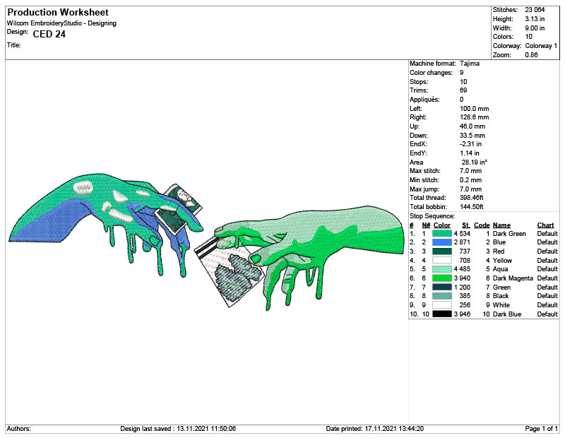Click the area value '28.19 in²'
The image size is (565, 438).
(x=474, y=162)
